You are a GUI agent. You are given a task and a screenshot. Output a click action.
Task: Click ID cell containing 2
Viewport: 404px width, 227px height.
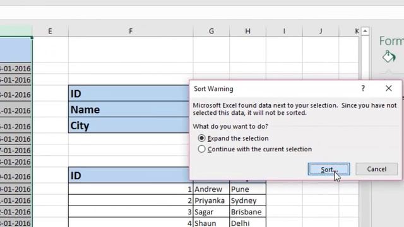131,201
